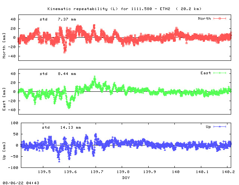Click the Up plot y-axis value -50
The height and width of the screenshot is (185, 239).
14,157
